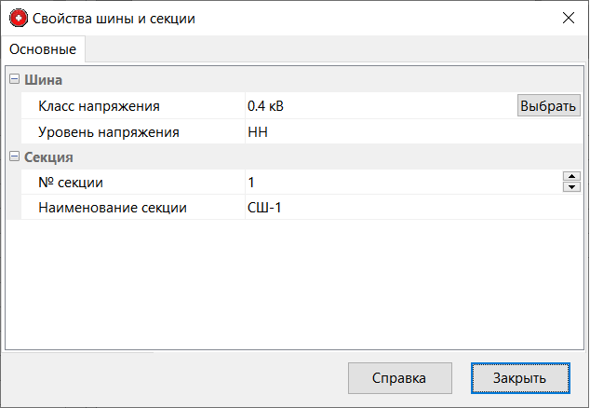Select the Класс напряжения property label

[x=100, y=106]
